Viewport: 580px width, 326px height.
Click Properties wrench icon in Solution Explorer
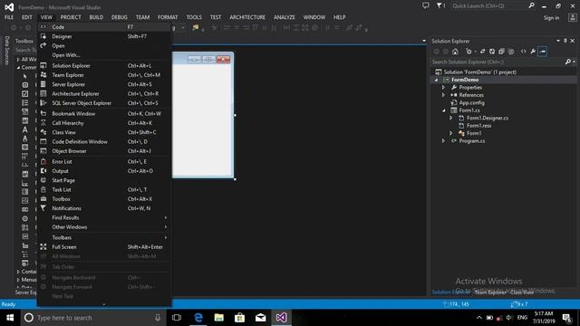coord(533,52)
